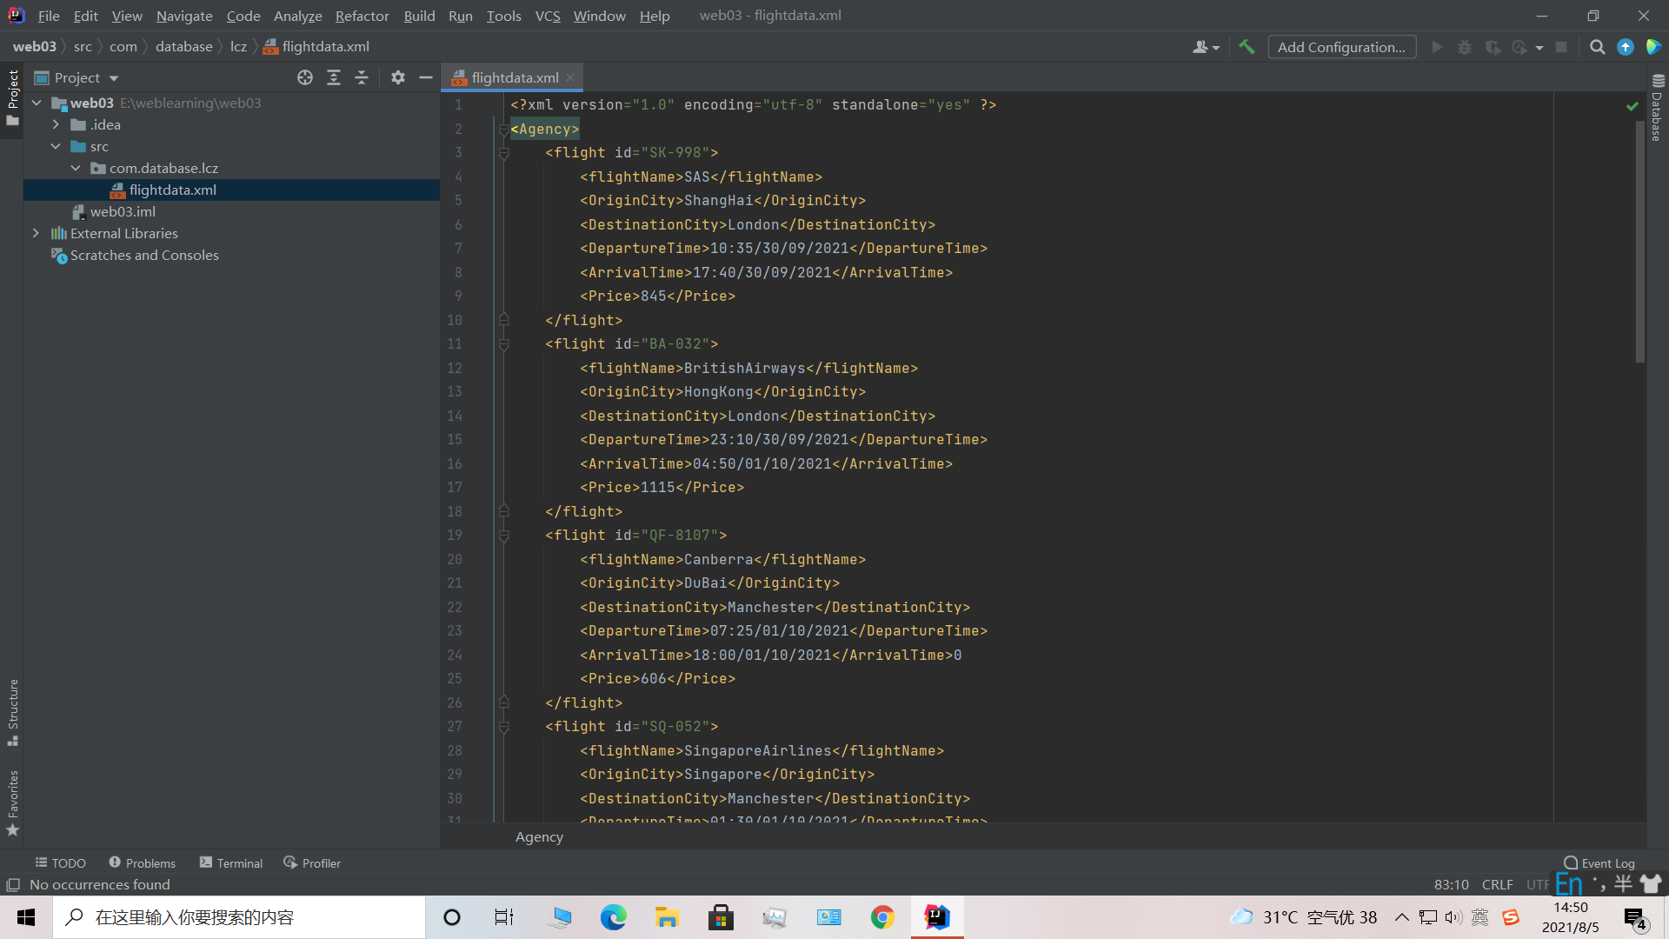This screenshot has width=1669, height=939.
Task: Toggle the Structure tool window
Action: [x=12, y=712]
